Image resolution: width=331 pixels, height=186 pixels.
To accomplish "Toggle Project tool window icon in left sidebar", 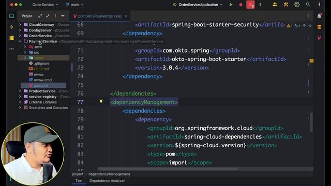I will point(11,16).
